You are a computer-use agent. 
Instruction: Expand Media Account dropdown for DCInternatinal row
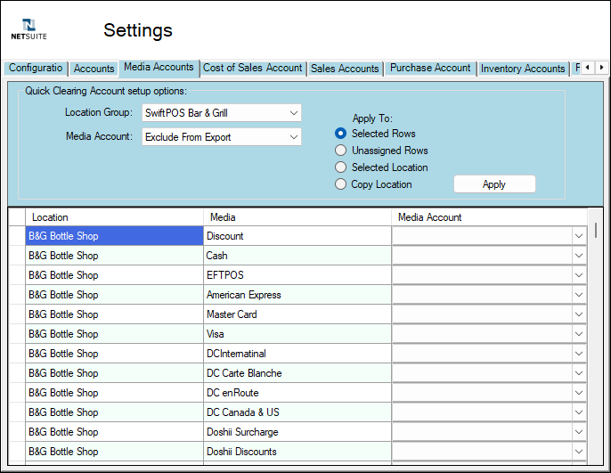(579, 354)
